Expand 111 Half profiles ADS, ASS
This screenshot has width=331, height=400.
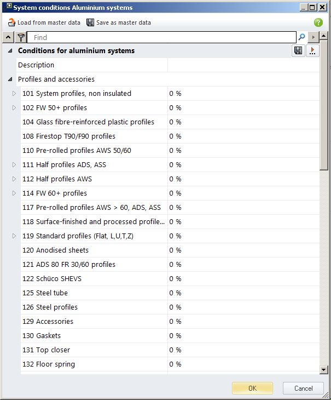tap(15, 165)
